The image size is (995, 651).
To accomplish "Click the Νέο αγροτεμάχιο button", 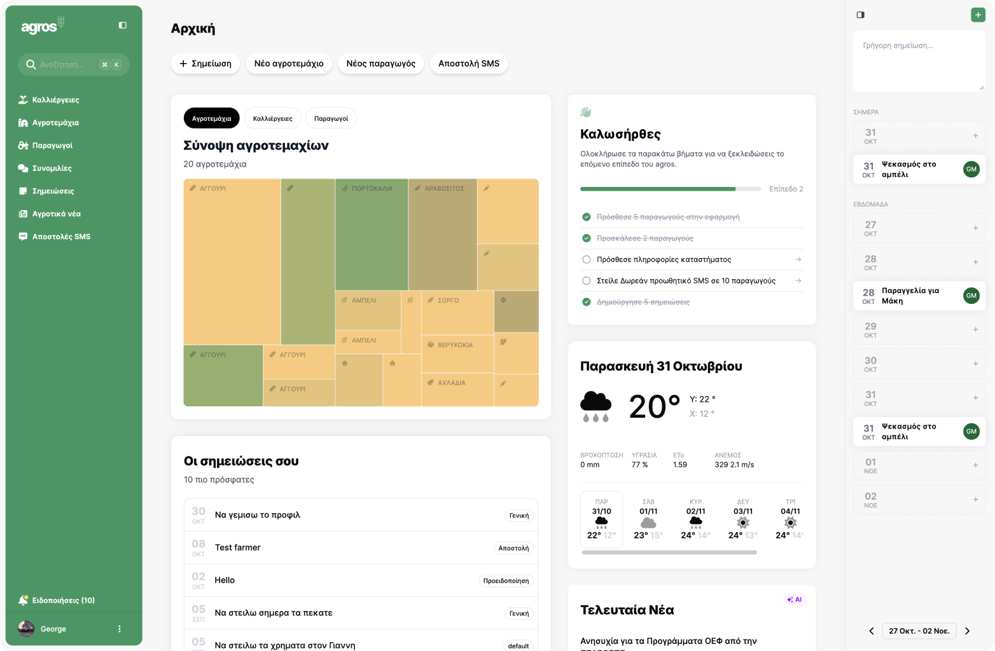I will (289, 64).
